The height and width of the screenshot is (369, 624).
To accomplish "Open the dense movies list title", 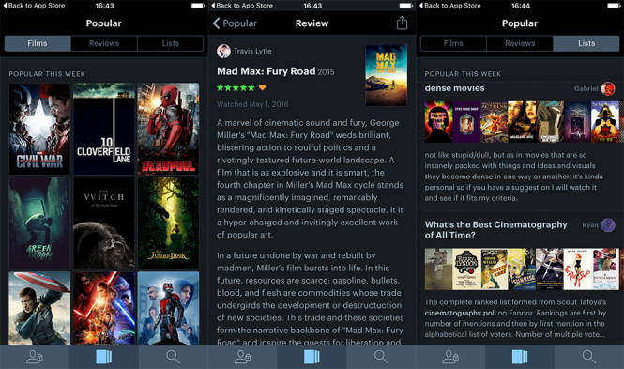I will coord(454,88).
